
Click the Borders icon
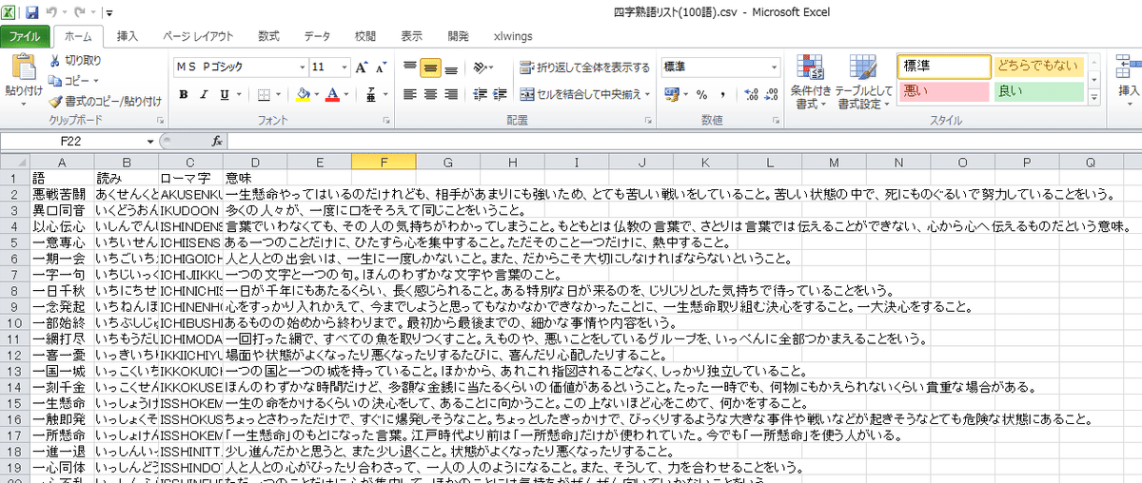[266, 94]
